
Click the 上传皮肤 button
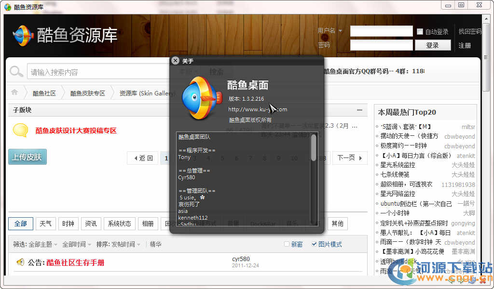click(27, 157)
